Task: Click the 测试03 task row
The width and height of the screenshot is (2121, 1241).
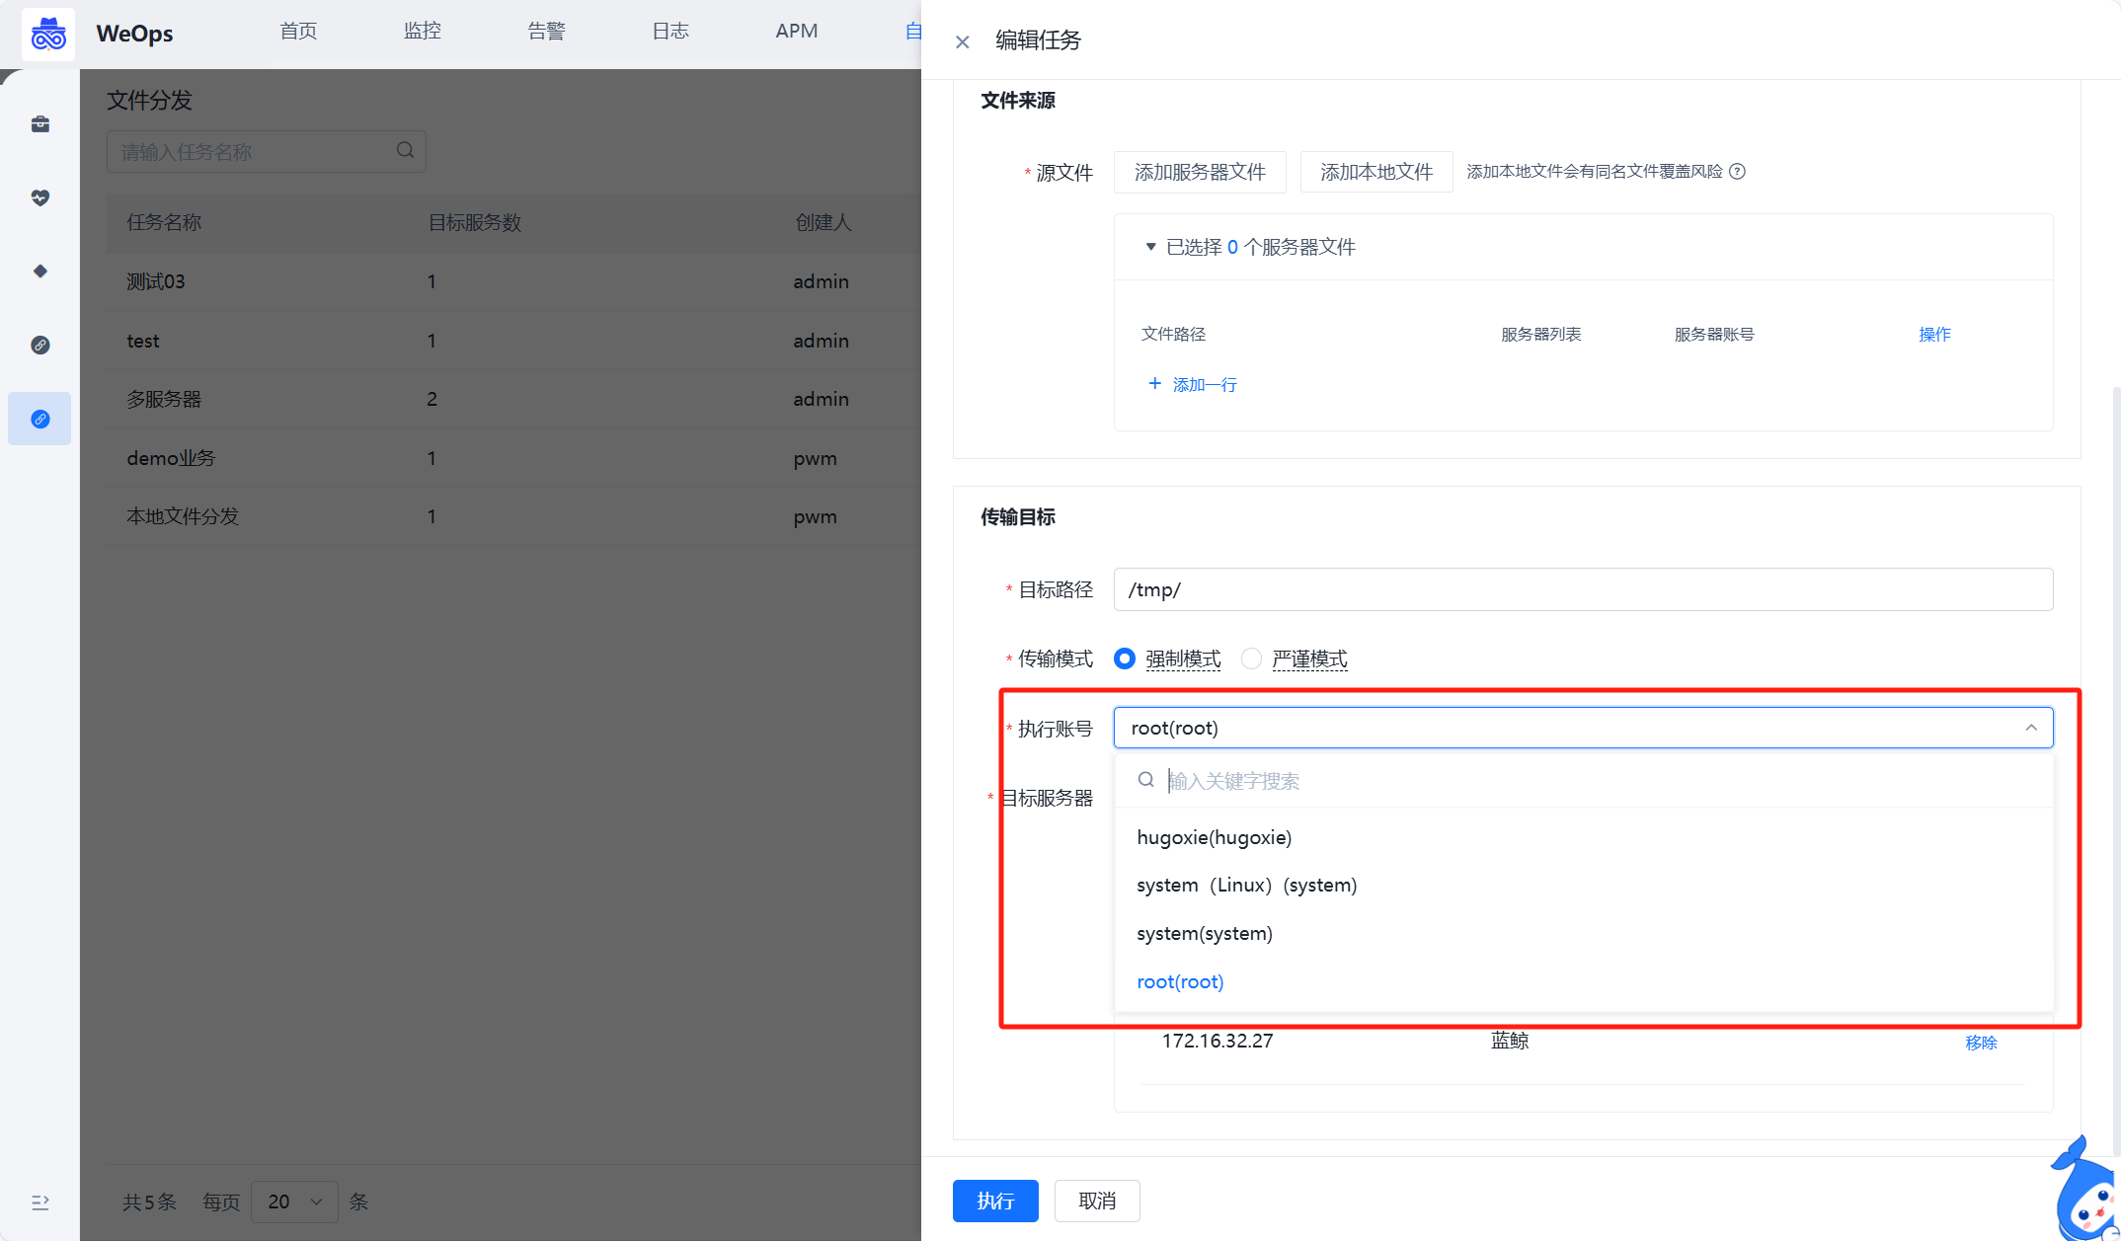Action: point(513,281)
